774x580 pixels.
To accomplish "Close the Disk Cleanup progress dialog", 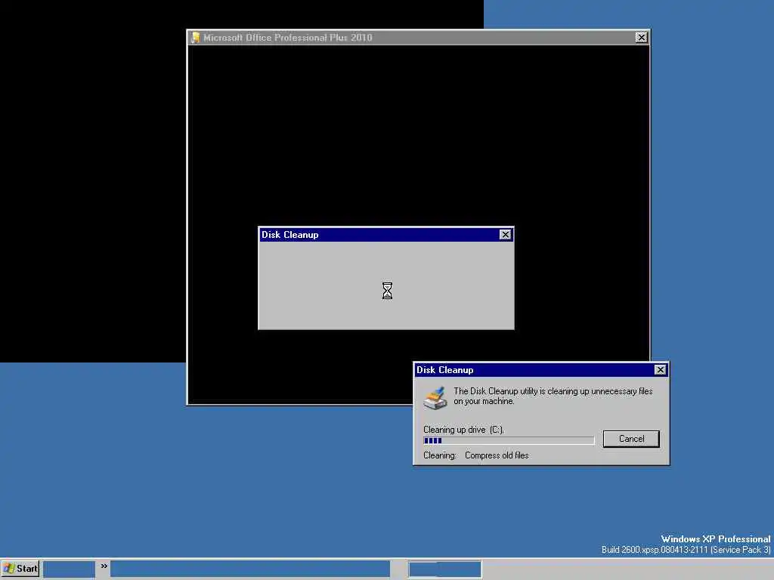I will tap(660, 370).
